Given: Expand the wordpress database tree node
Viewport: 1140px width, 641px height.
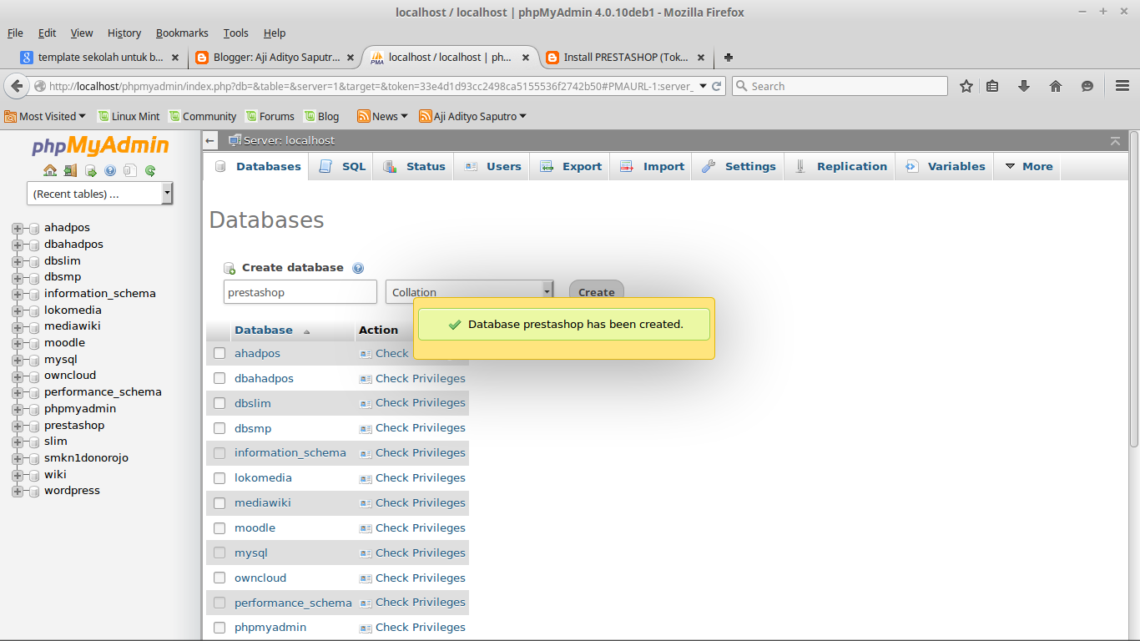Looking at the screenshot, I should pos(17,492).
